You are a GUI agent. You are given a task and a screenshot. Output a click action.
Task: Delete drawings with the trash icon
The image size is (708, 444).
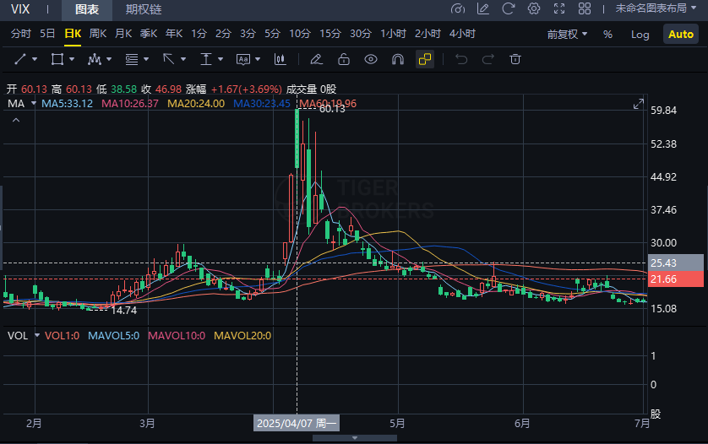point(515,59)
